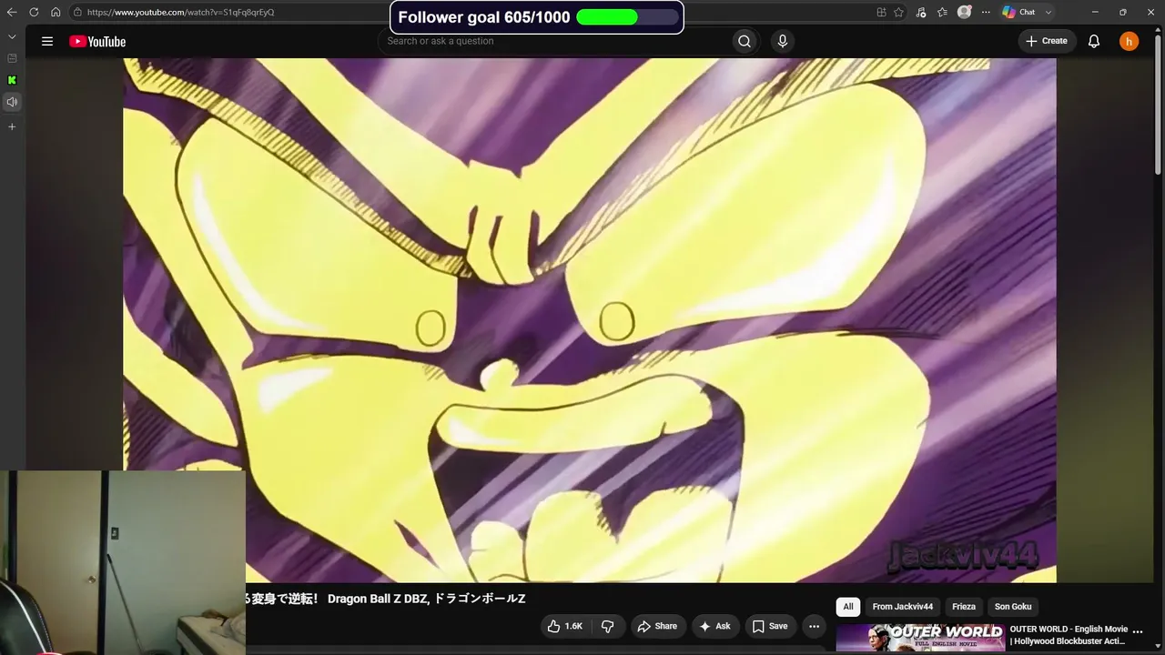
Task: Expand the vertical tabs chevron in the sidebar
Action: click(12, 36)
